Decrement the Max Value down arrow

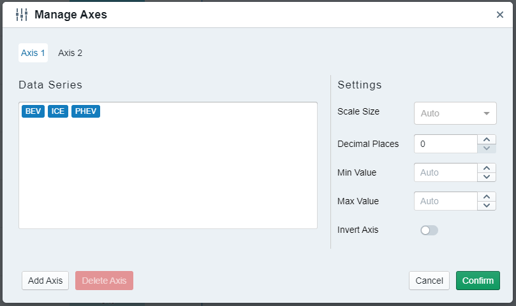[x=487, y=205]
